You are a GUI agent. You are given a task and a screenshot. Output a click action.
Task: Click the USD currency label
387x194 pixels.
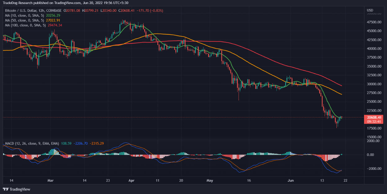[x=370, y=10]
